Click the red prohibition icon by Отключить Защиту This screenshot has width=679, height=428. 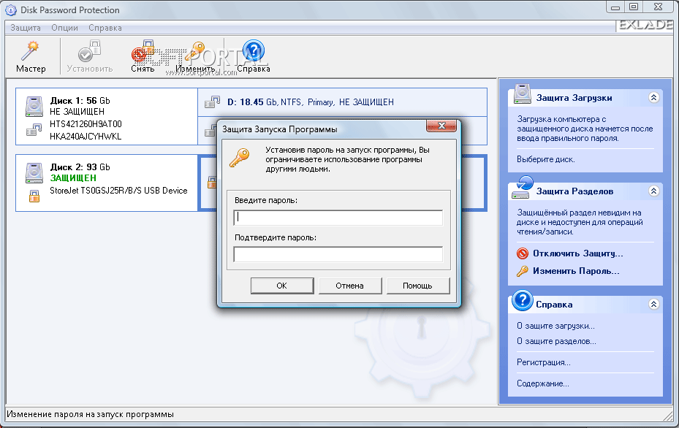point(523,253)
